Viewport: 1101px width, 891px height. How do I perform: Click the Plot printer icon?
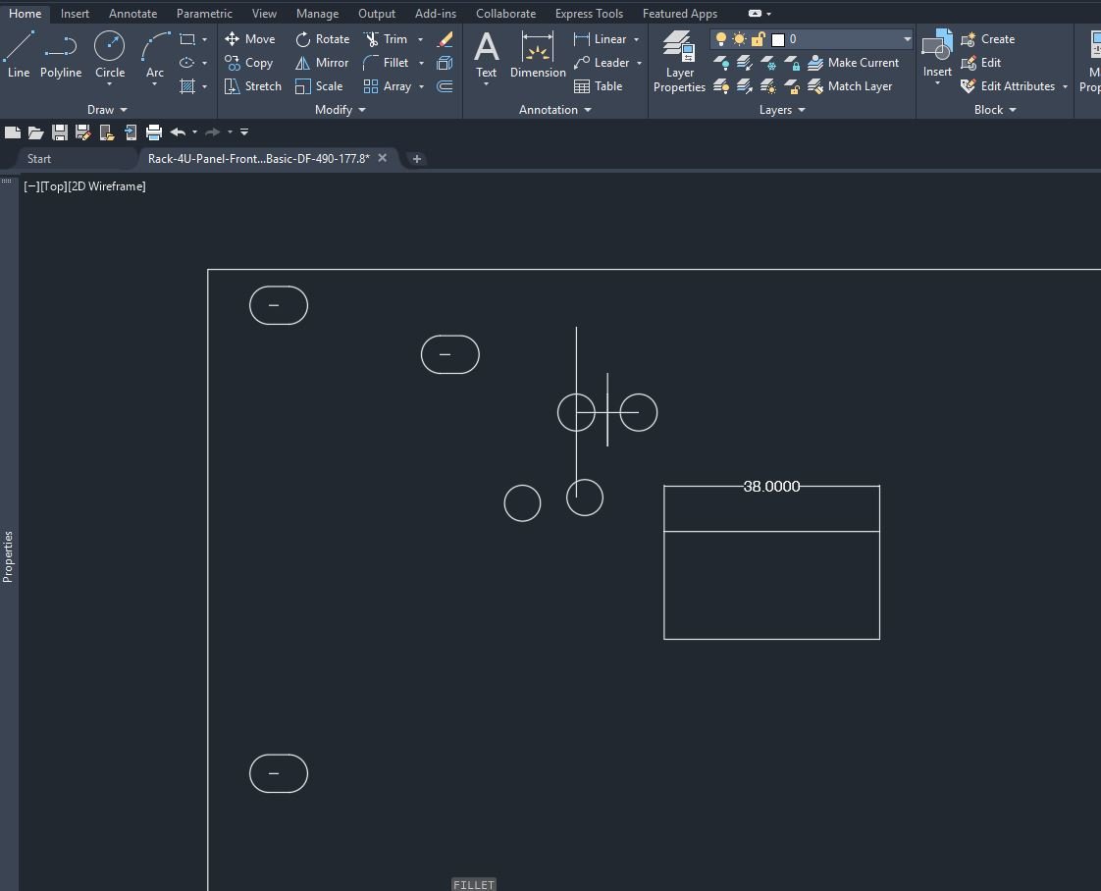click(x=154, y=132)
